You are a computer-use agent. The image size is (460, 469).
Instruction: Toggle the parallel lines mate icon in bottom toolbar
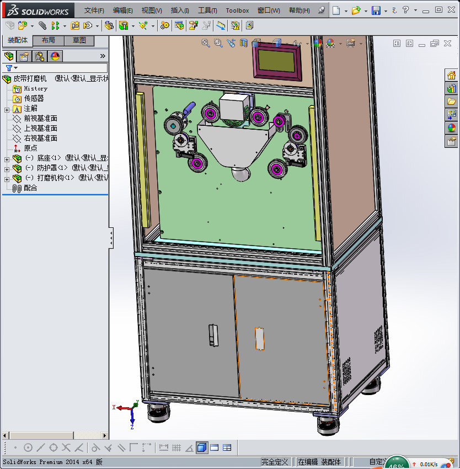tap(121, 447)
